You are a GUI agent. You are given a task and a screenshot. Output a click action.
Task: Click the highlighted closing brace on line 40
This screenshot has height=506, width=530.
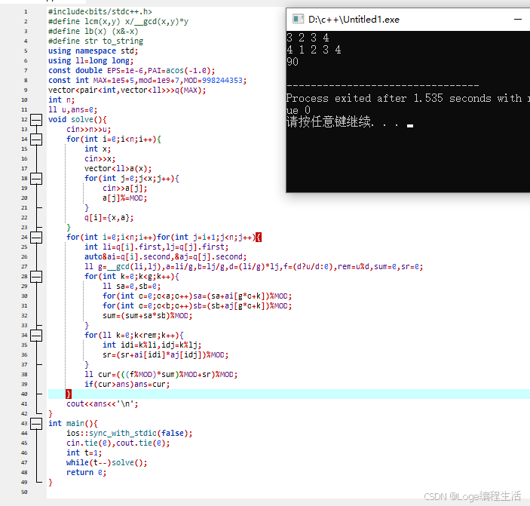(69, 394)
